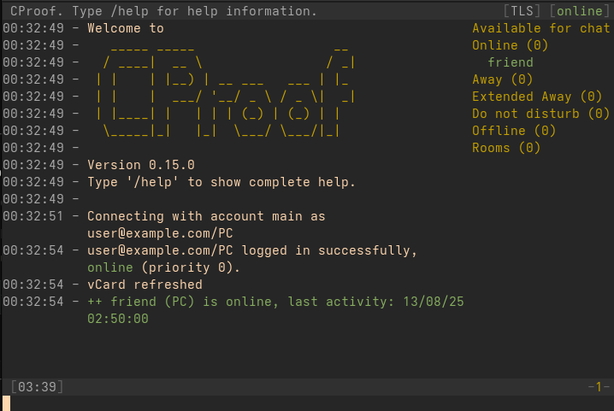Open the Rooms (0) roster section
Viewport: 614px width, 411px height.
tap(506, 148)
